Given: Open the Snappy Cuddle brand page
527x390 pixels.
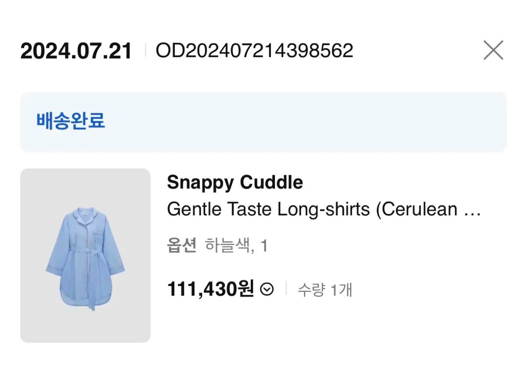Looking at the screenshot, I should point(235,182).
